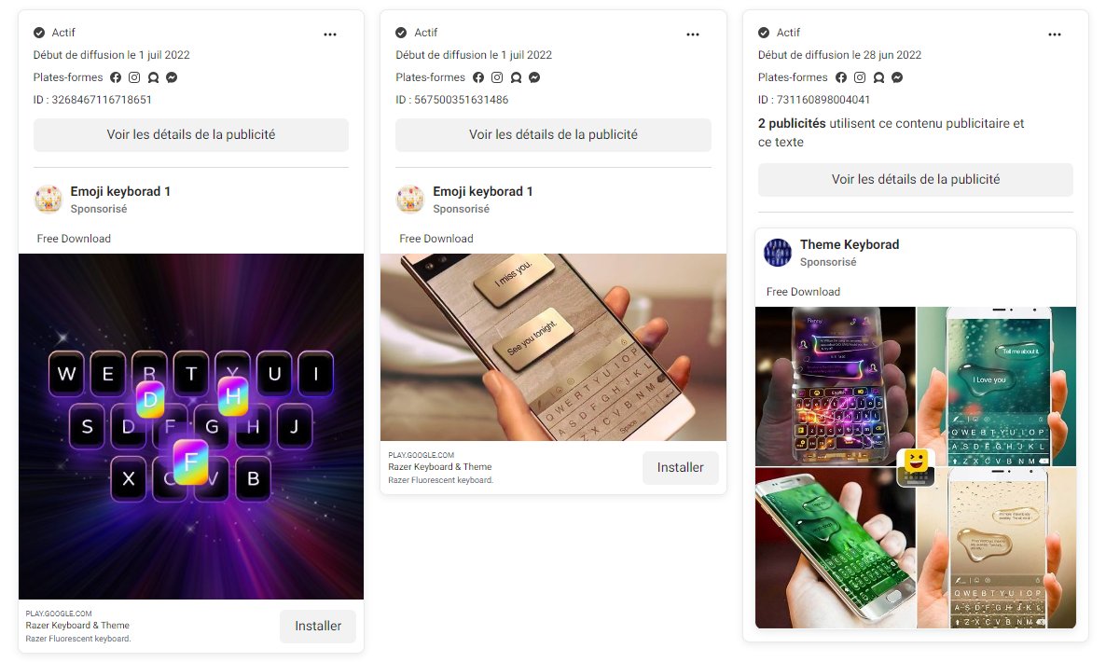The height and width of the screenshot is (662, 1106).
Task: Open three-dot menu on first ad card
Action: pyautogui.click(x=330, y=34)
